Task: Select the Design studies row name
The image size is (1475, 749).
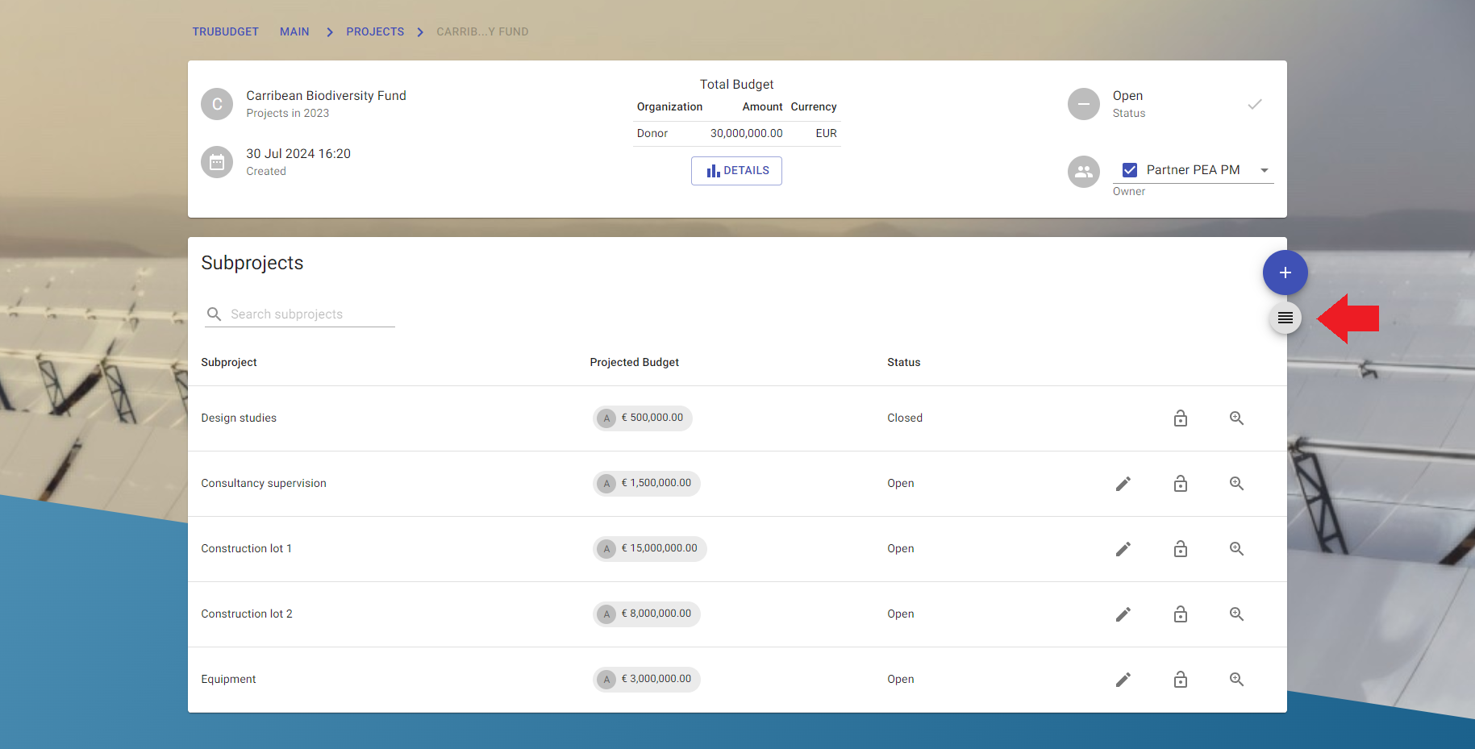Action: click(239, 418)
